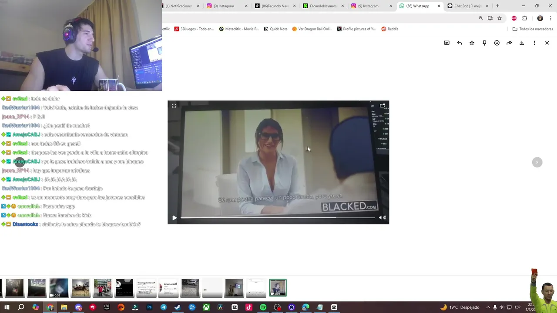Open the Windows Start menu

pos(7,307)
